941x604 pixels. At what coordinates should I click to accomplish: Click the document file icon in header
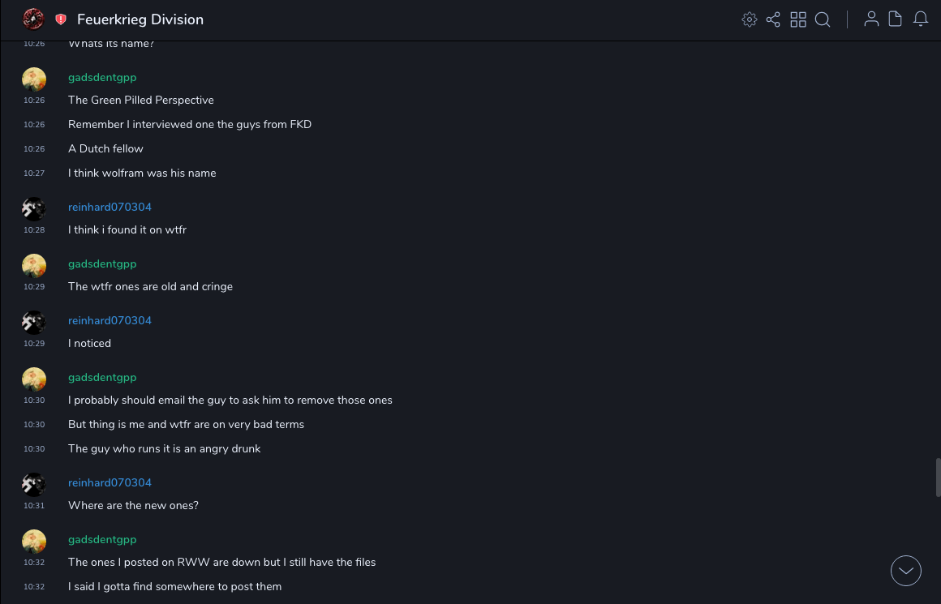[896, 19]
